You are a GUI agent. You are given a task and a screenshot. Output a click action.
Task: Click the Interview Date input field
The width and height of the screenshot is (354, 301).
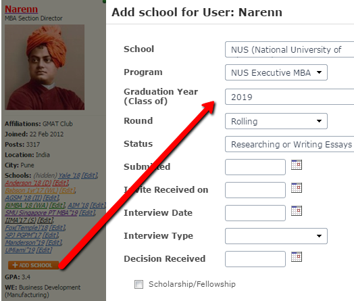coord(255,213)
